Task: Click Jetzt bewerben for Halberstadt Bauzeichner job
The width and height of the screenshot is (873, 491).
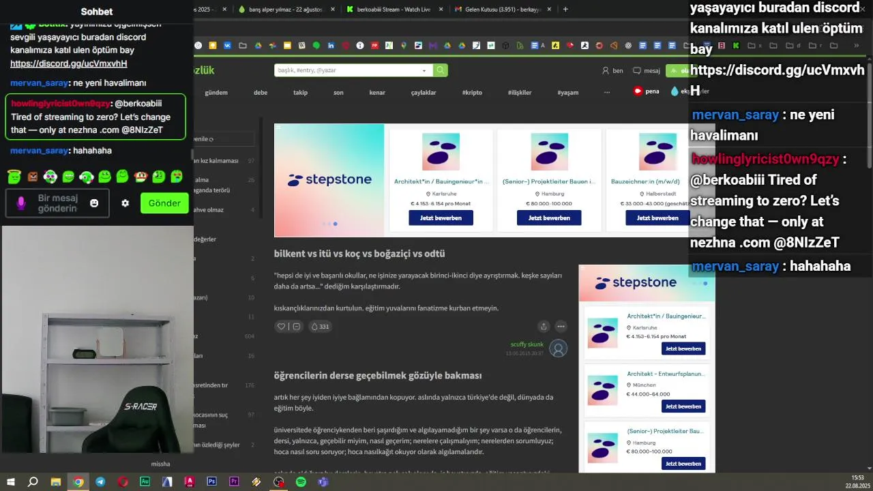Action: 657,218
